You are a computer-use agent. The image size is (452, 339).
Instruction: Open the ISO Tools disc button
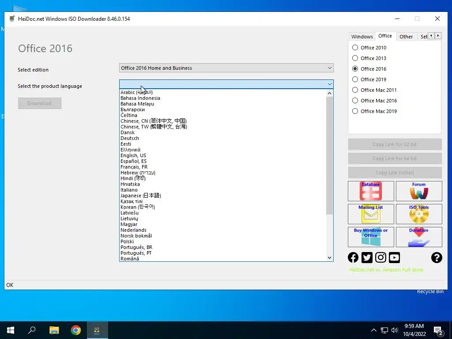click(419, 214)
